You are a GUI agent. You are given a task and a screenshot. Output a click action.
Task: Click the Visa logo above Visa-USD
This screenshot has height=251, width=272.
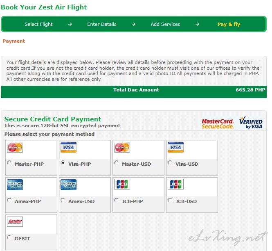[176, 147]
